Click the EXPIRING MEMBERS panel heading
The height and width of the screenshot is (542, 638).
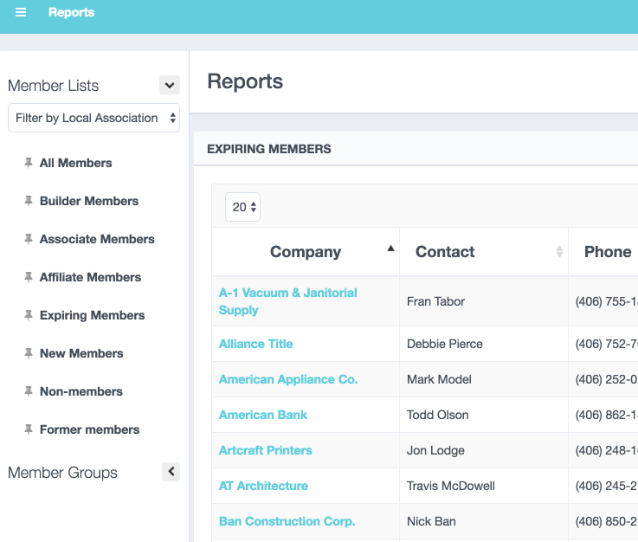pyautogui.click(x=269, y=149)
